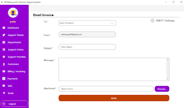184x108 pixels.
Task: Send the email with SEND button
Action: pyautogui.click(x=114, y=98)
